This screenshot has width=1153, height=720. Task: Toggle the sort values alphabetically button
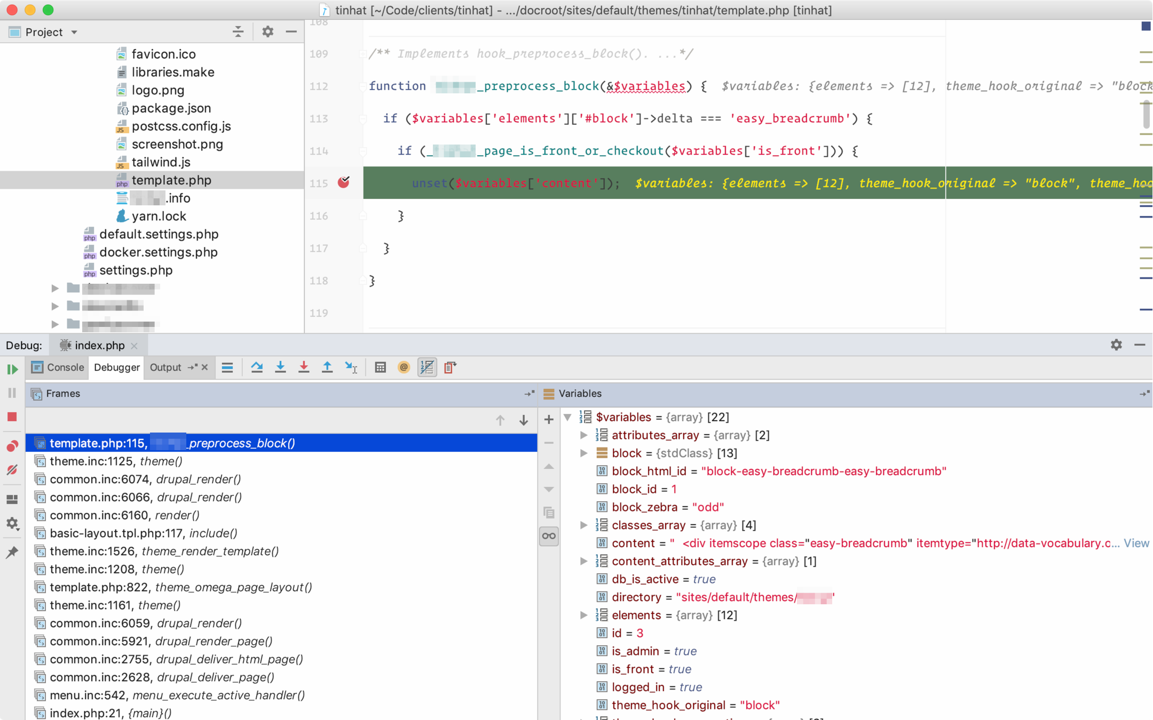[x=427, y=367]
